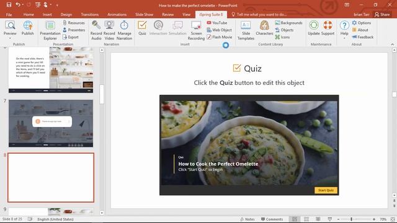397x223 pixels.
Task: Open the Review tab
Action: [x=168, y=14]
